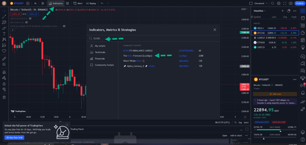Toggle visibility of SAR indicator
The width and height of the screenshot is (306, 145).
30,18
